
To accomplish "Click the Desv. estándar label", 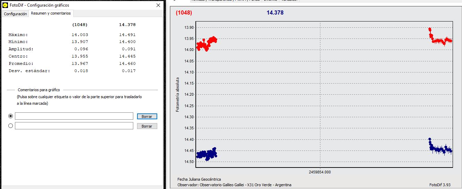I will point(29,71).
